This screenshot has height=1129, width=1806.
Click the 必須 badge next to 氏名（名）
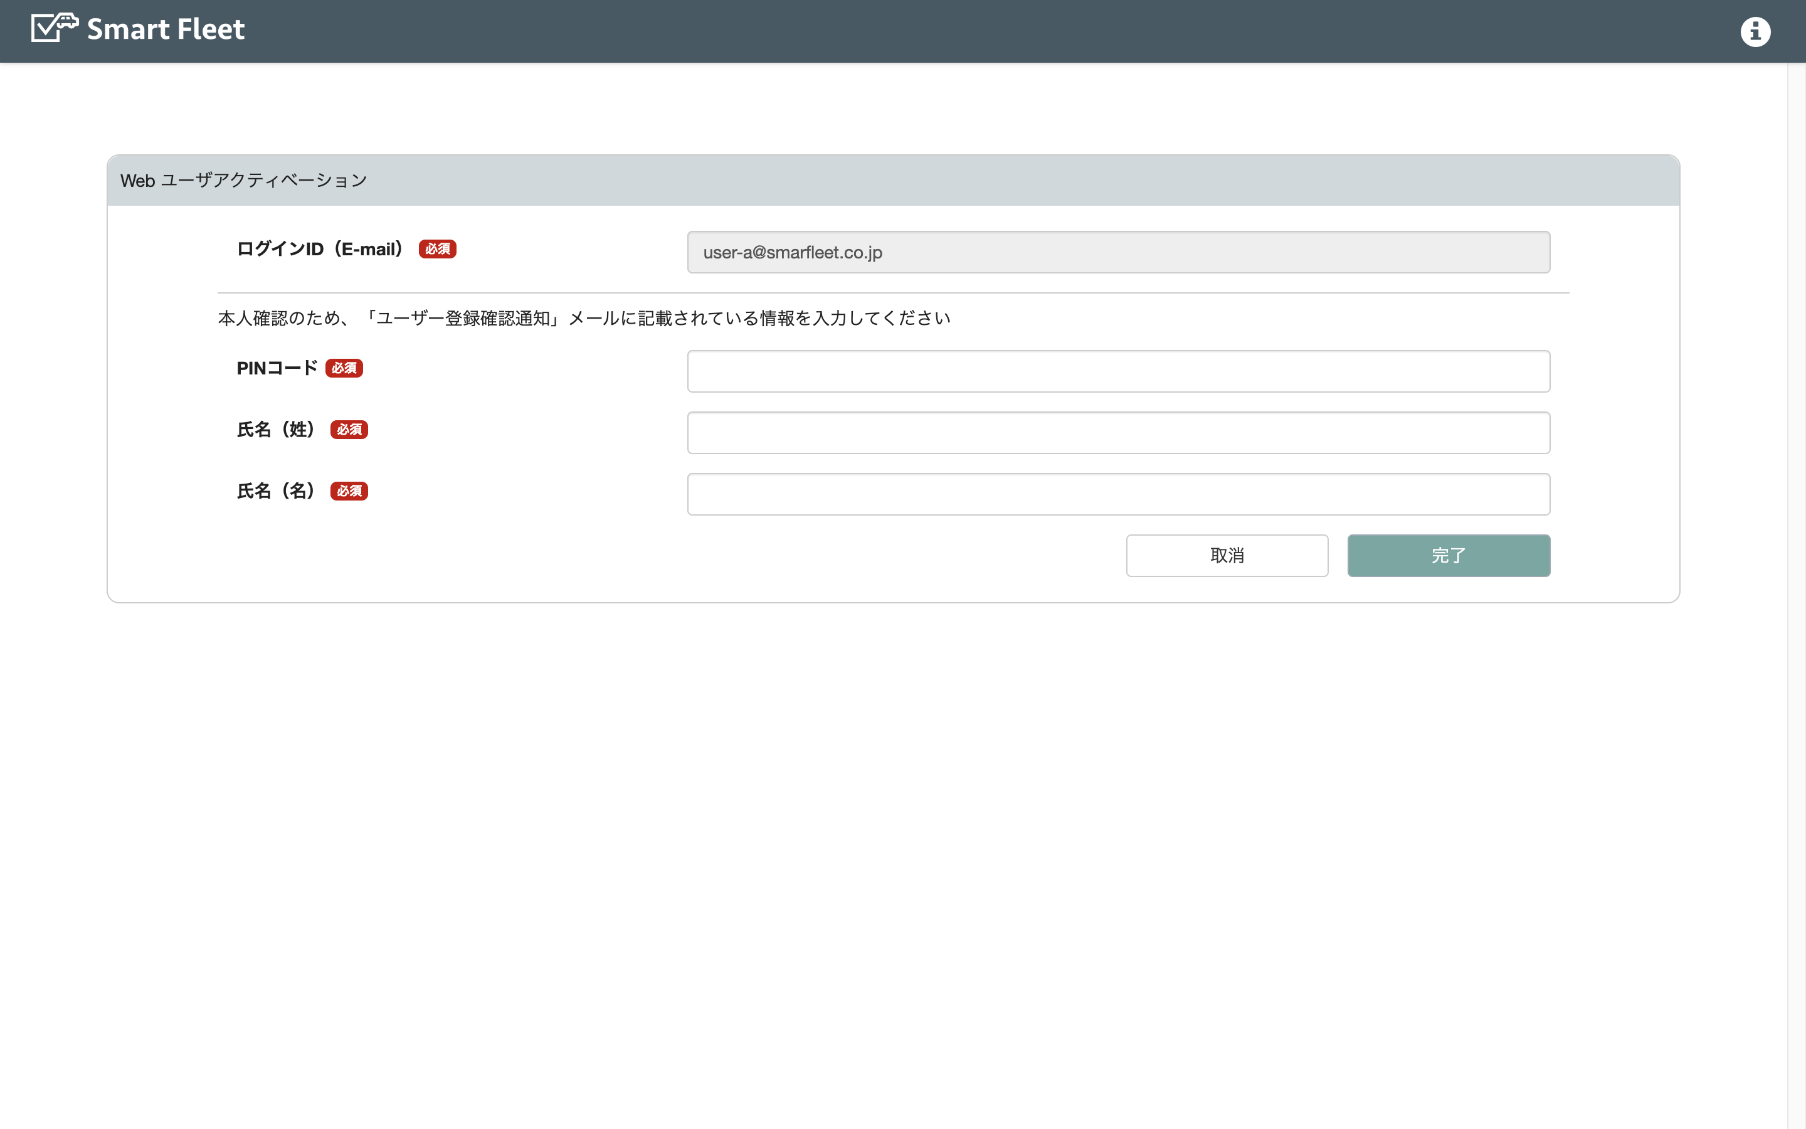349,490
